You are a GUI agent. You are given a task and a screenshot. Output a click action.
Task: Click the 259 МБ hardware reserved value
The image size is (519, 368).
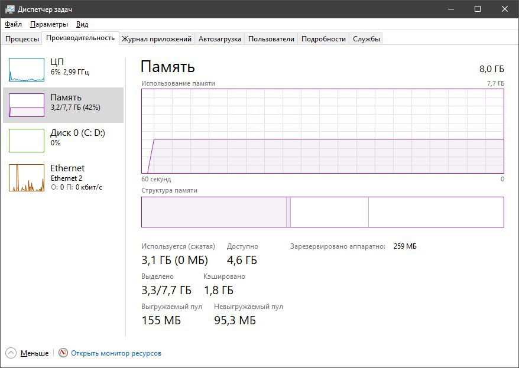(x=405, y=246)
